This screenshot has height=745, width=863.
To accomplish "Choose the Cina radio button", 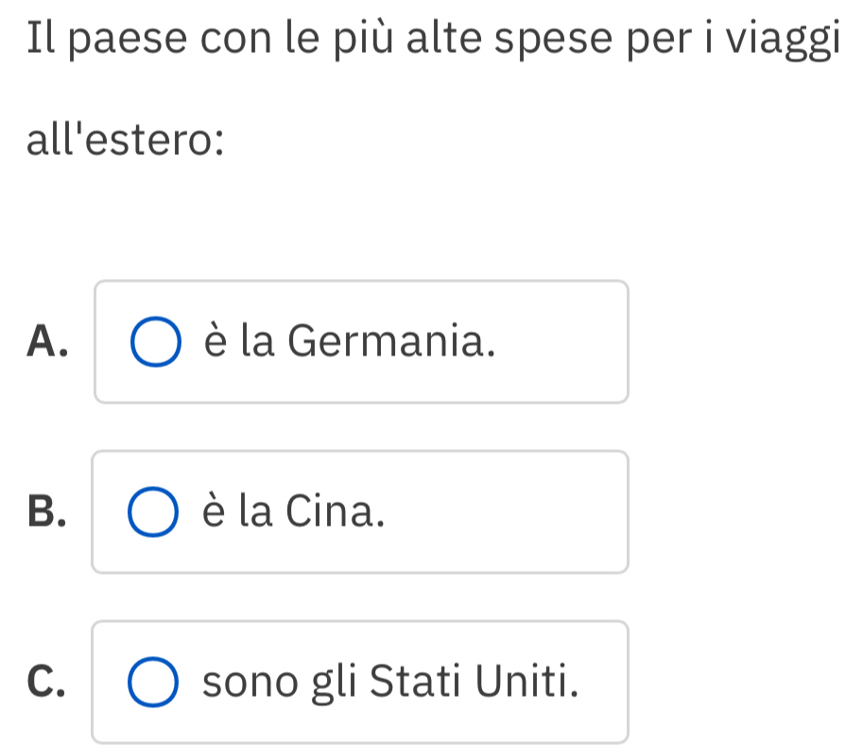I will tap(154, 512).
